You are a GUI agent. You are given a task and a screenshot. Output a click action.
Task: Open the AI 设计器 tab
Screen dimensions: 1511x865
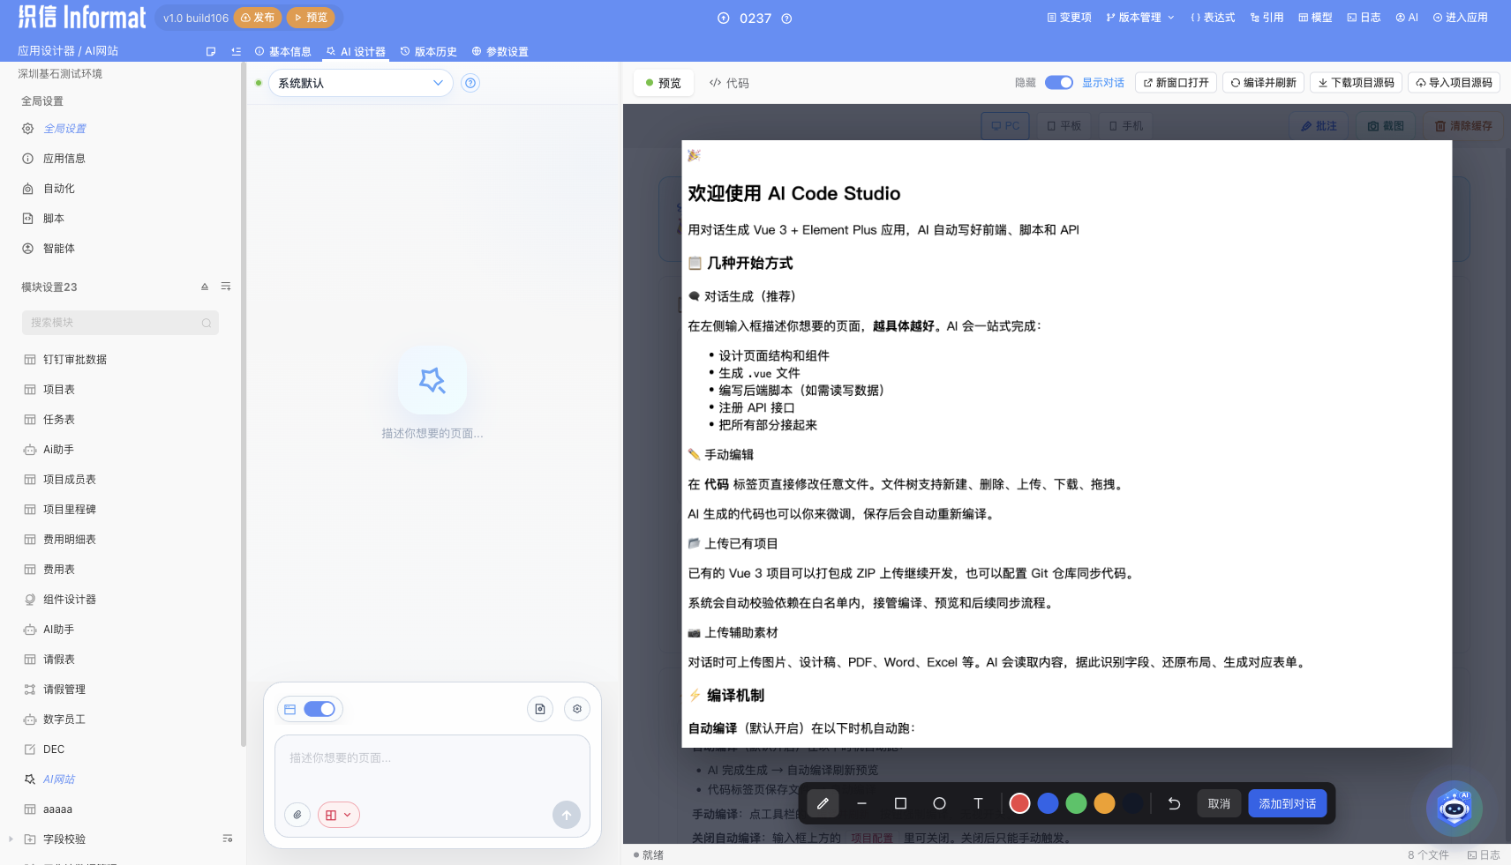357,51
